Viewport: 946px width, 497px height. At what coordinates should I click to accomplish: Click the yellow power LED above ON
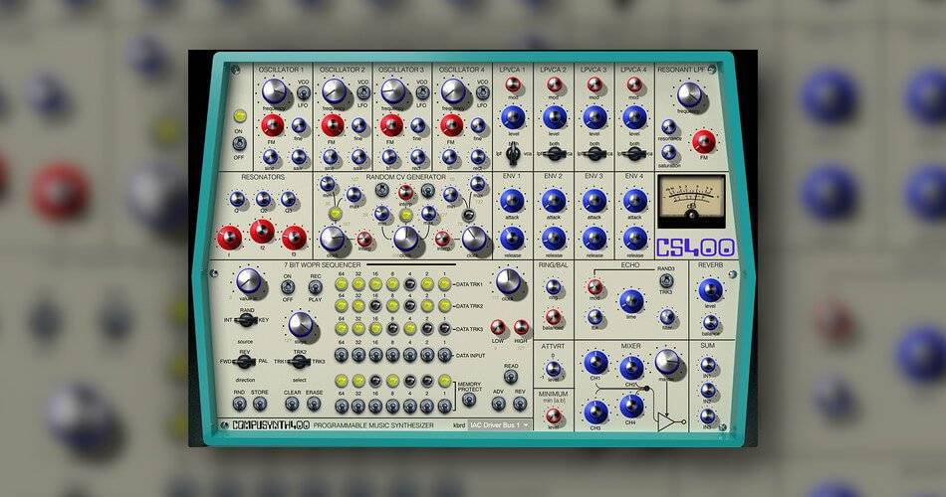click(240, 115)
